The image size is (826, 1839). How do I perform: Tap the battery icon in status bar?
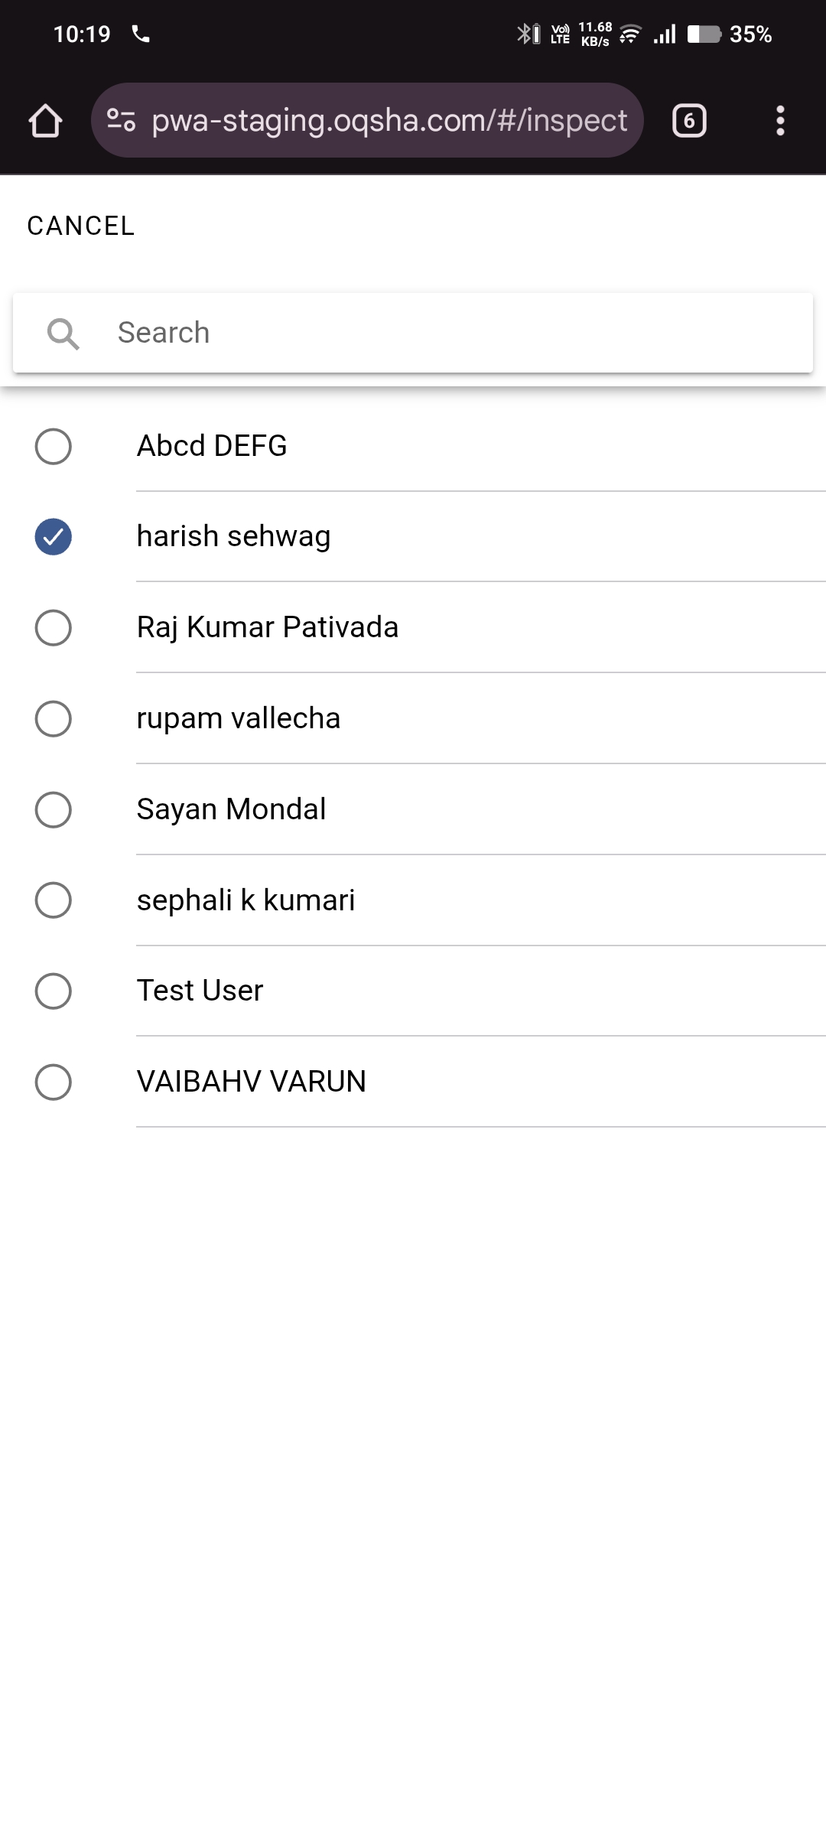(x=704, y=34)
